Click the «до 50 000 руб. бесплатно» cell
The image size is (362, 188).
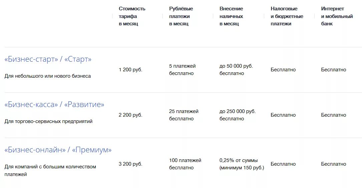tap(236, 70)
